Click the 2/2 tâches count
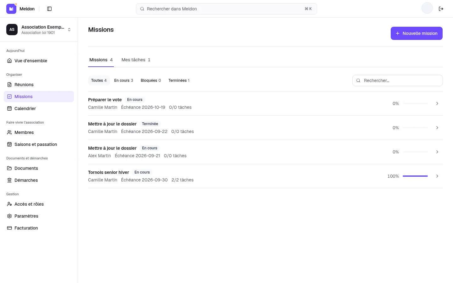453x283 pixels. pos(182,180)
